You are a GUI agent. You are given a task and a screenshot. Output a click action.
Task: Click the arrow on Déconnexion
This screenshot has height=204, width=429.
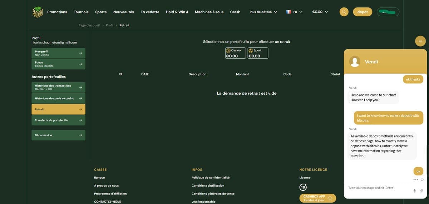pyautogui.click(x=80, y=135)
